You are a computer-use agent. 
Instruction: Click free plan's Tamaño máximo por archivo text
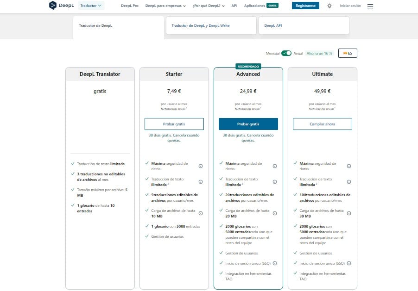[x=102, y=192]
